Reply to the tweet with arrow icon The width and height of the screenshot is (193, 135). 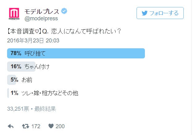tap(10, 126)
